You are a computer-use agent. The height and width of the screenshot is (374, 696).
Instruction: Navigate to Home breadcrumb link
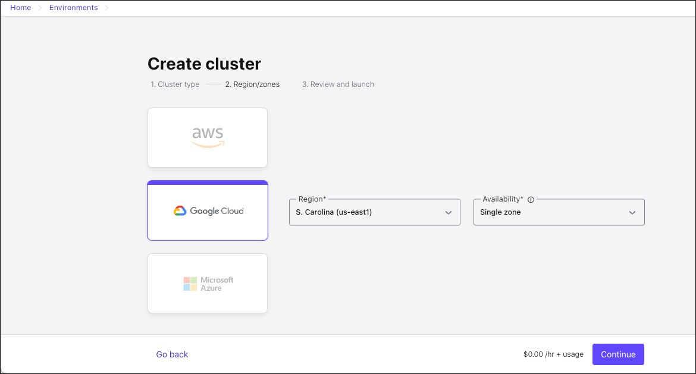click(x=21, y=8)
